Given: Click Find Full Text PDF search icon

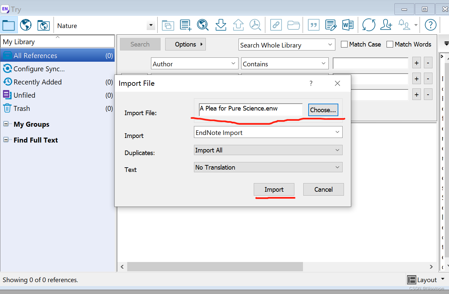Looking at the screenshot, I should coord(255,25).
